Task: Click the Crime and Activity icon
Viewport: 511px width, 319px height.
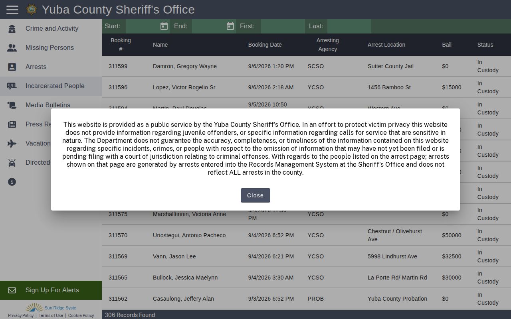Action: pyautogui.click(x=12, y=29)
